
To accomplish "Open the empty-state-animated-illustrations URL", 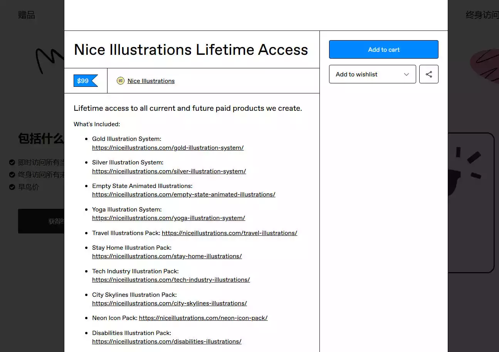I will coord(184,194).
